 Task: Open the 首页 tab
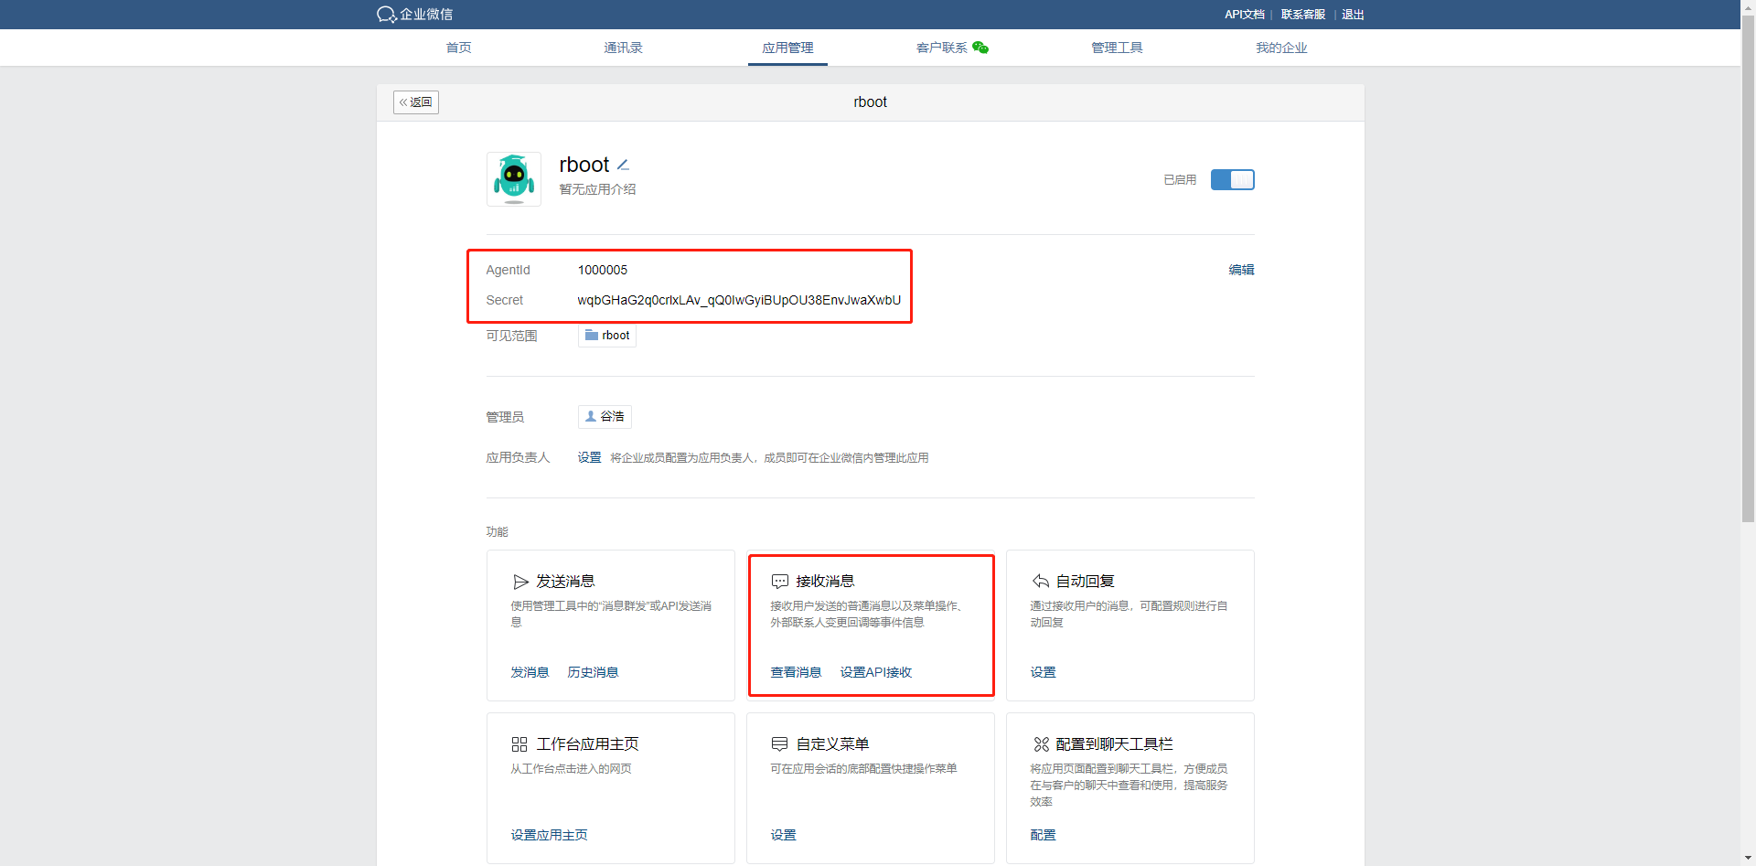point(459,48)
